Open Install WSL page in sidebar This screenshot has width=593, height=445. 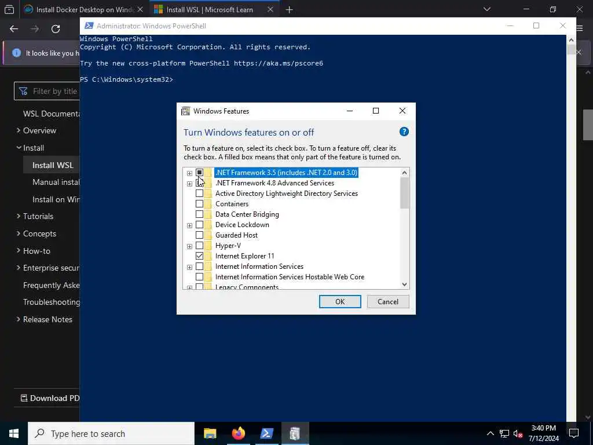[53, 165]
